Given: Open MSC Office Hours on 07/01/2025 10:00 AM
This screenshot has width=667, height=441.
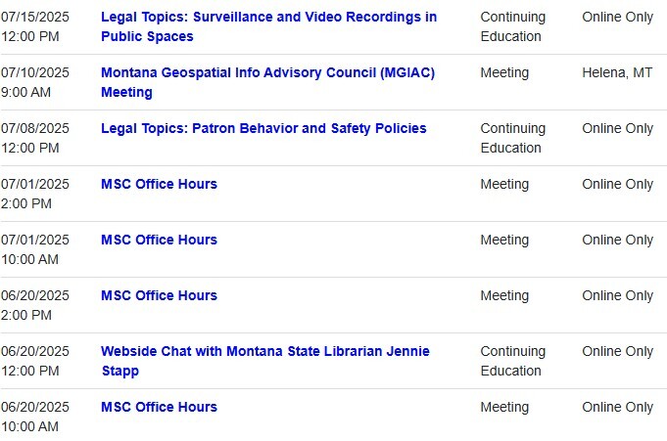Looking at the screenshot, I should [x=159, y=241].
